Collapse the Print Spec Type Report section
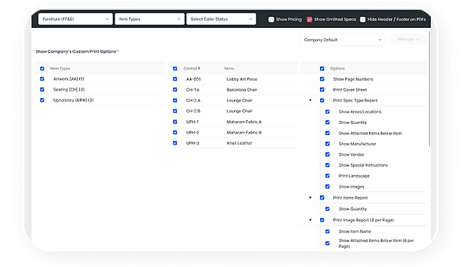 pyautogui.click(x=310, y=100)
